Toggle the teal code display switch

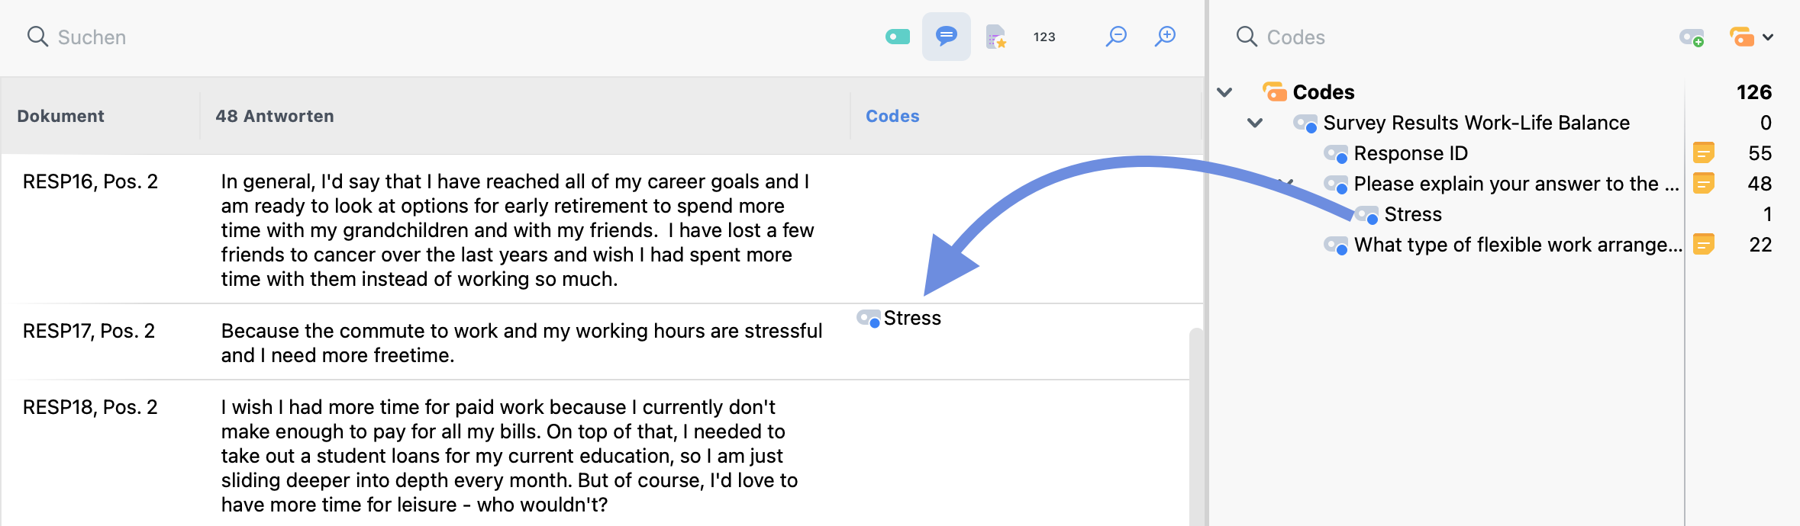click(x=898, y=37)
